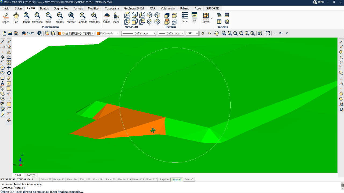Open the Listar tool
This screenshot has height=193, width=344.
point(185,17)
